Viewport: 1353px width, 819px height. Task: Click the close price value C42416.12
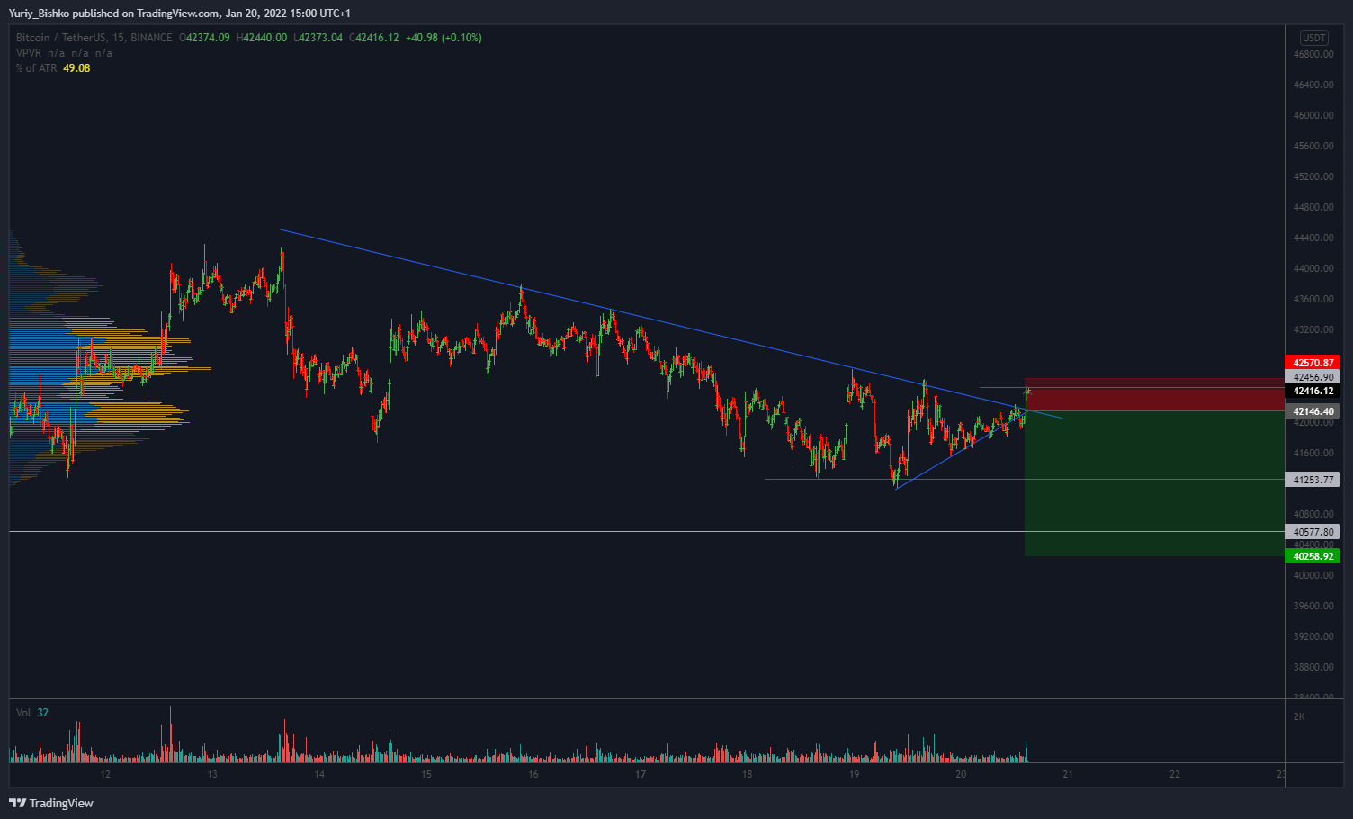click(x=374, y=38)
